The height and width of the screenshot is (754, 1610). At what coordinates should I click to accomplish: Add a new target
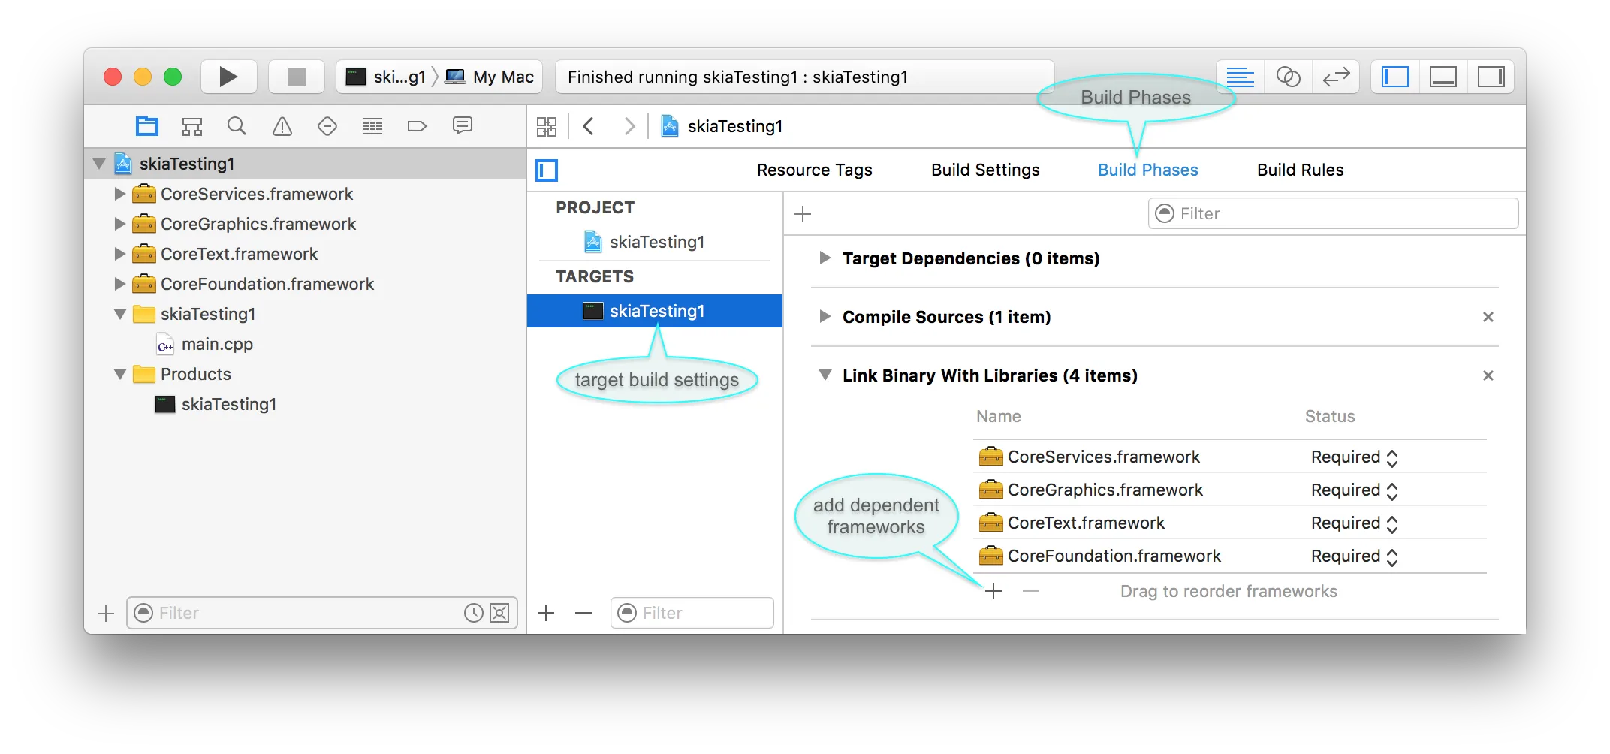pyautogui.click(x=546, y=614)
